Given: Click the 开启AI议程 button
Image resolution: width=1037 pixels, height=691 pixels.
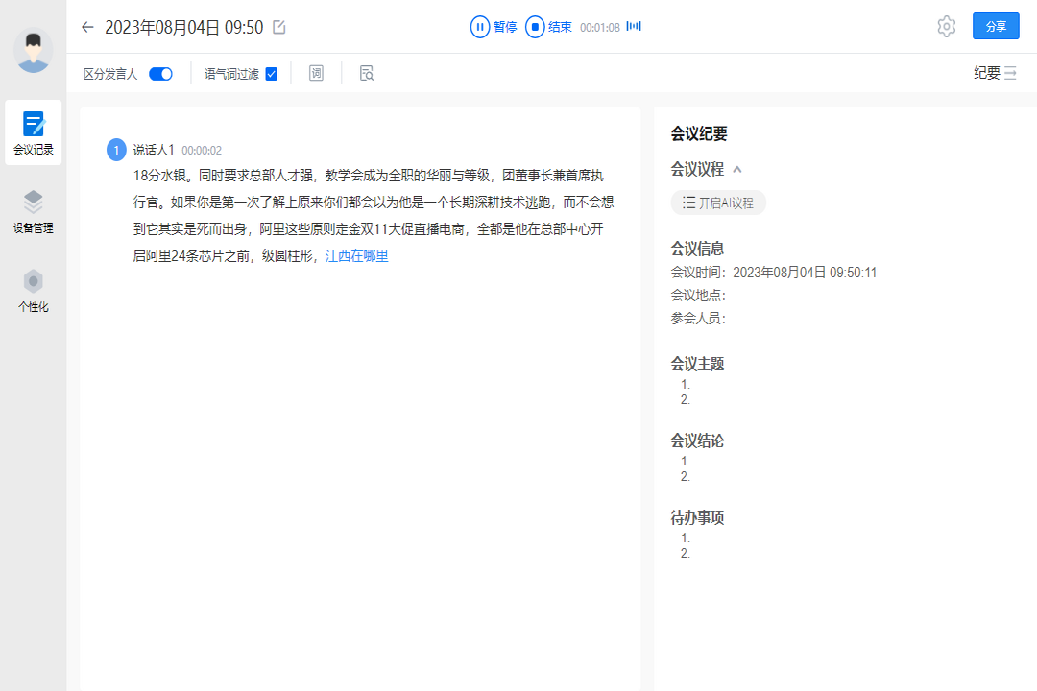Looking at the screenshot, I should click(x=717, y=203).
